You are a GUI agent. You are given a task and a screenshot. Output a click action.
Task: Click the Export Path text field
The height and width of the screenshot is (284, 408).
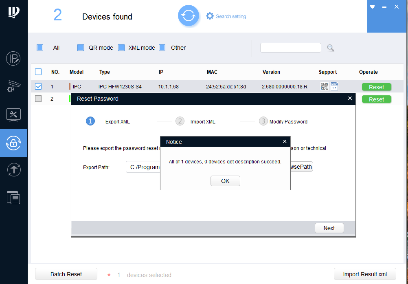coord(143,167)
